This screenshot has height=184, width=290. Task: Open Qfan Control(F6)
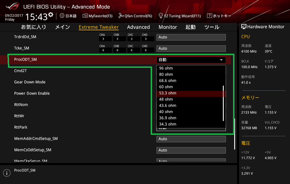point(135,16)
